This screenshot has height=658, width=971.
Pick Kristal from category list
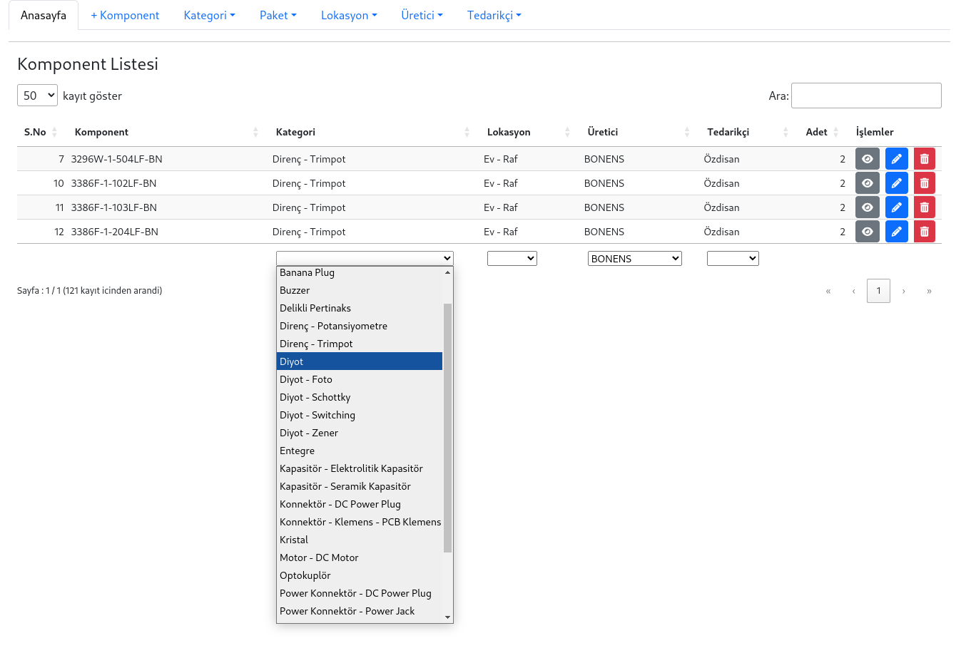coord(360,540)
